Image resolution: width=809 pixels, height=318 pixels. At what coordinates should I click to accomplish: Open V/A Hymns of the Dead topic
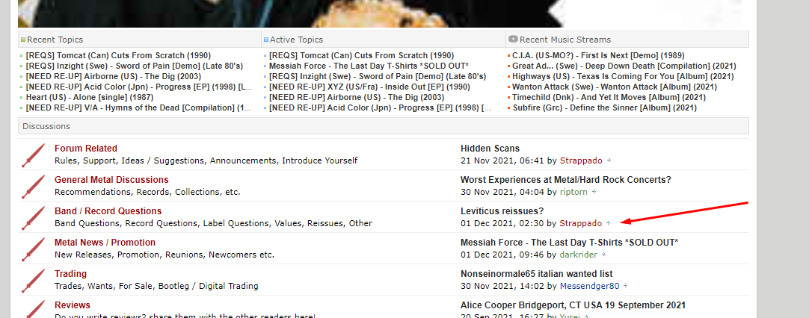tap(138, 107)
